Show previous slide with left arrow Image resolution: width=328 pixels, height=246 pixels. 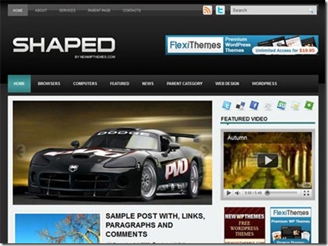coord(20,151)
